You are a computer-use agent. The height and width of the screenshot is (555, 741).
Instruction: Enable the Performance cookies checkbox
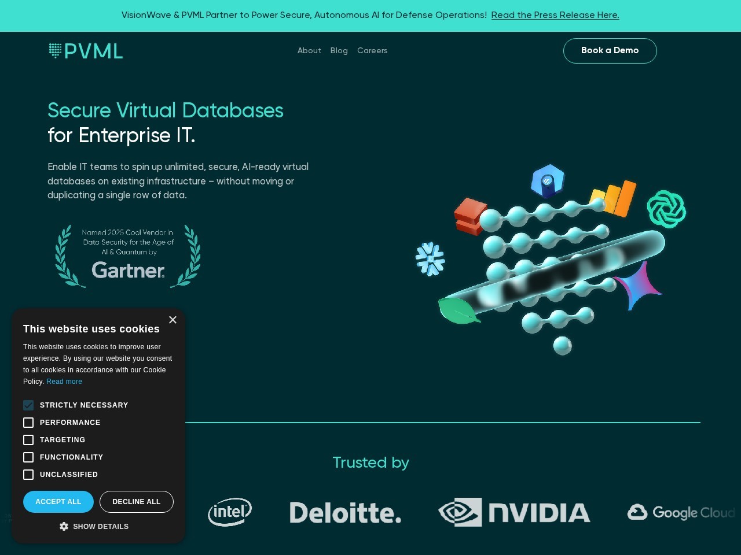(28, 423)
